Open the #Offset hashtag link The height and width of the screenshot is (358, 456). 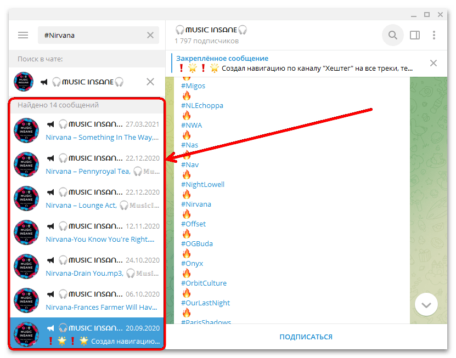193,224
